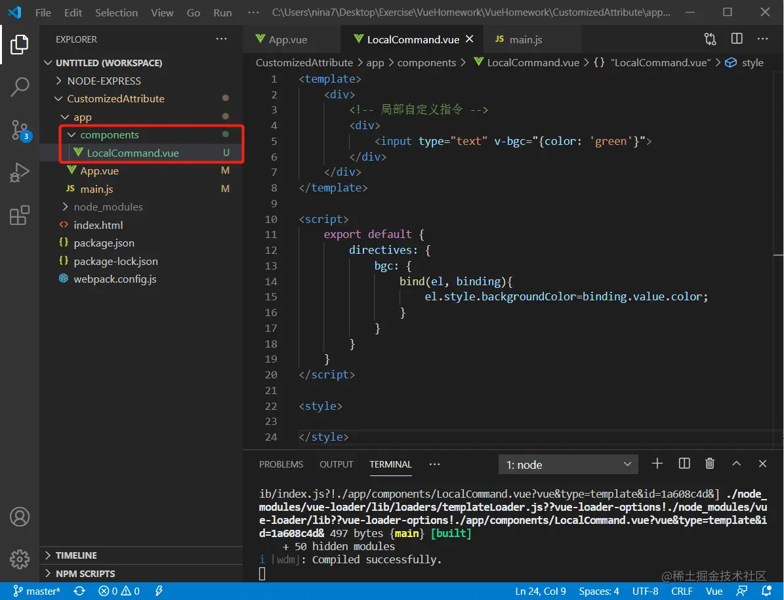
Task: Open the Accounts menu icon
Action: pos(20,517)
